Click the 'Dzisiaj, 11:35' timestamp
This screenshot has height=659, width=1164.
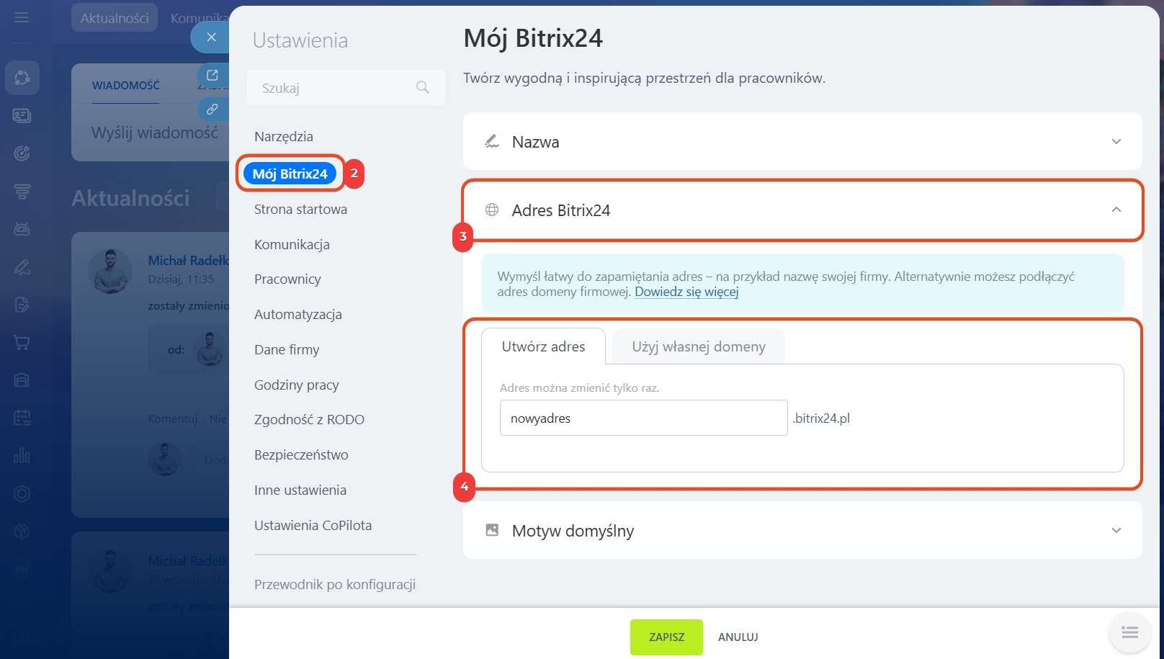[x=181, y=279]
